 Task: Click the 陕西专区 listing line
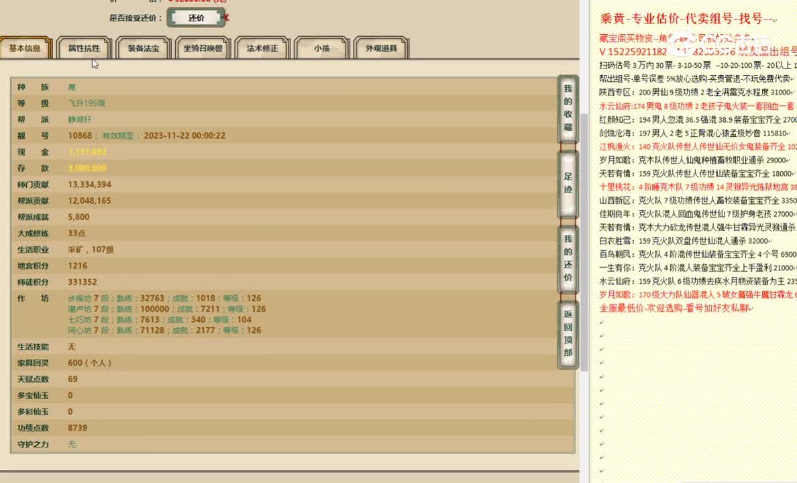(696, 93)
